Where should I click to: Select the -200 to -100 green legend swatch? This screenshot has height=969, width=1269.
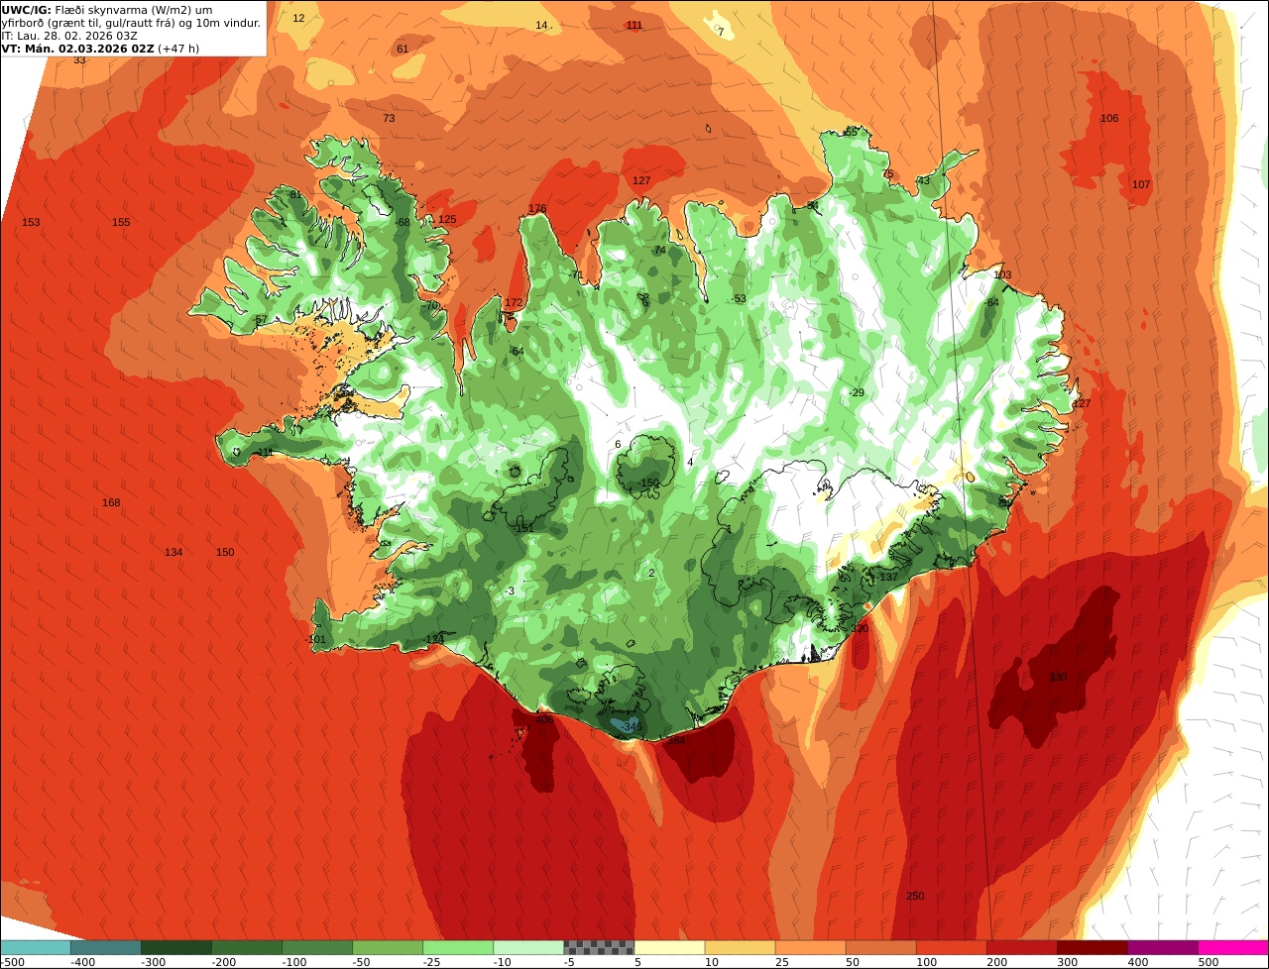pyautogui.click(x=247, y=947)
